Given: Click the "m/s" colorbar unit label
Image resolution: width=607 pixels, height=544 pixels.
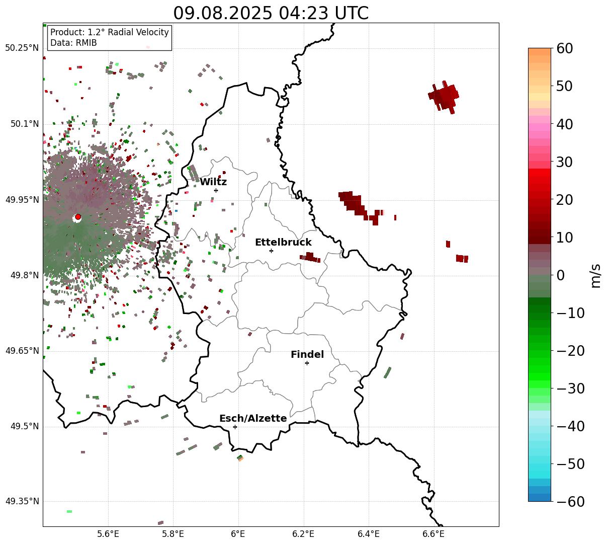Looking at the screenshot, I should (596, 275).
